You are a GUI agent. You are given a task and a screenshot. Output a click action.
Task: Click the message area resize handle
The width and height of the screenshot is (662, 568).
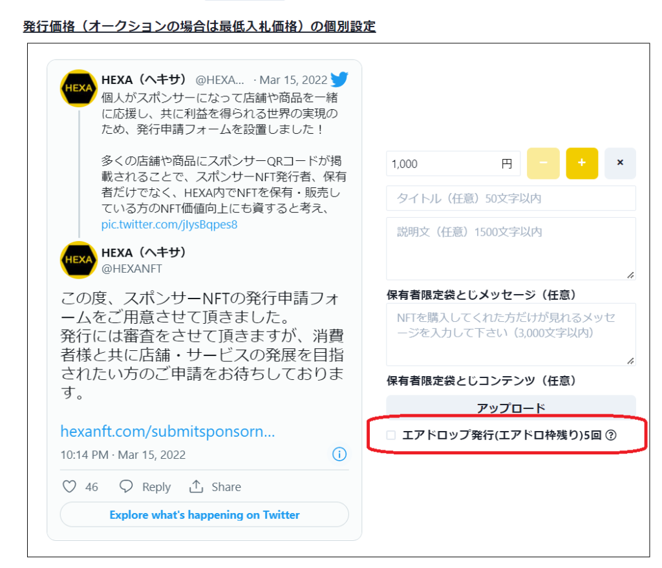pyautogui.click(x=630, y=361)
